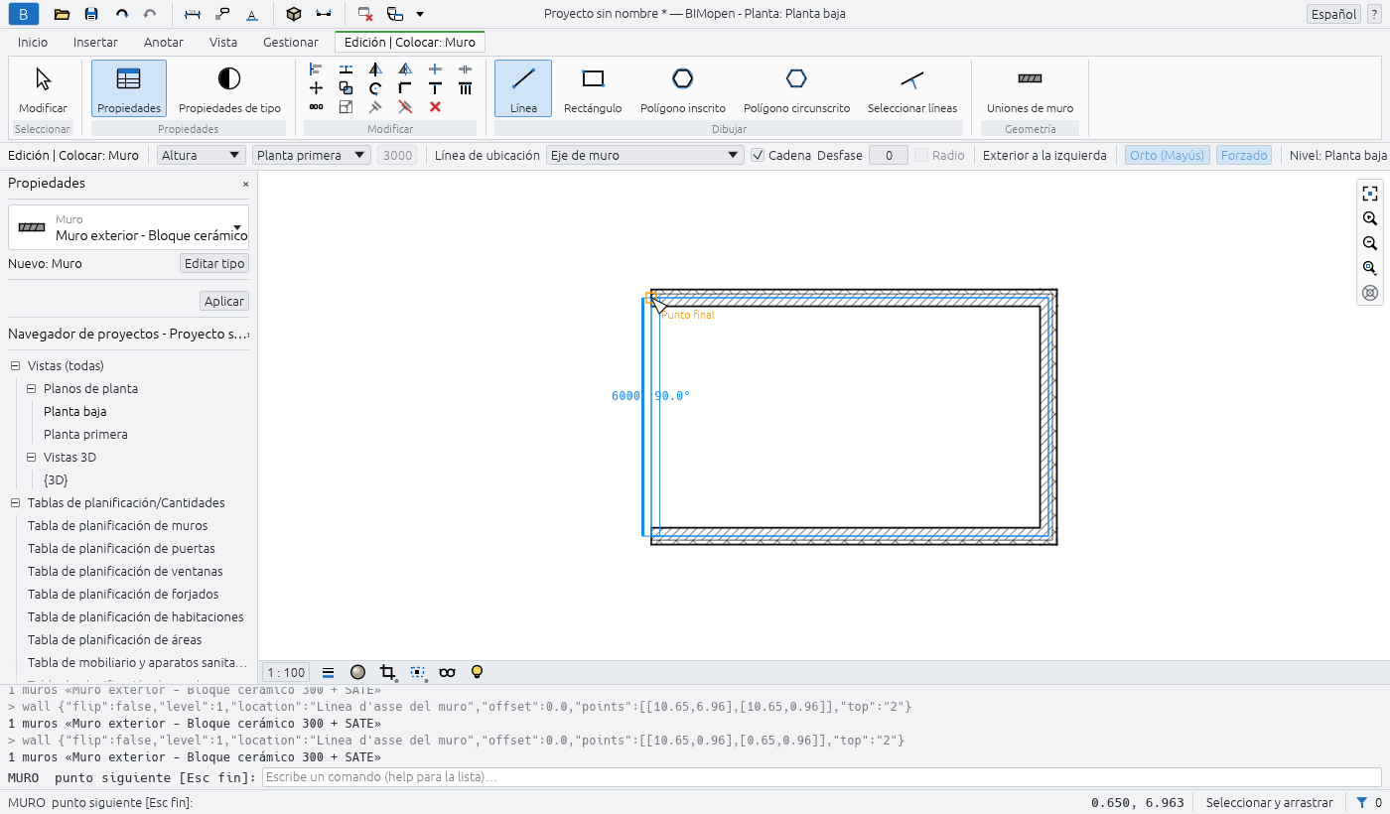The height and width of the screenshot is (814, 1390).
Task: Switch to the Inicio tab
Action: [x=33, y=43]
